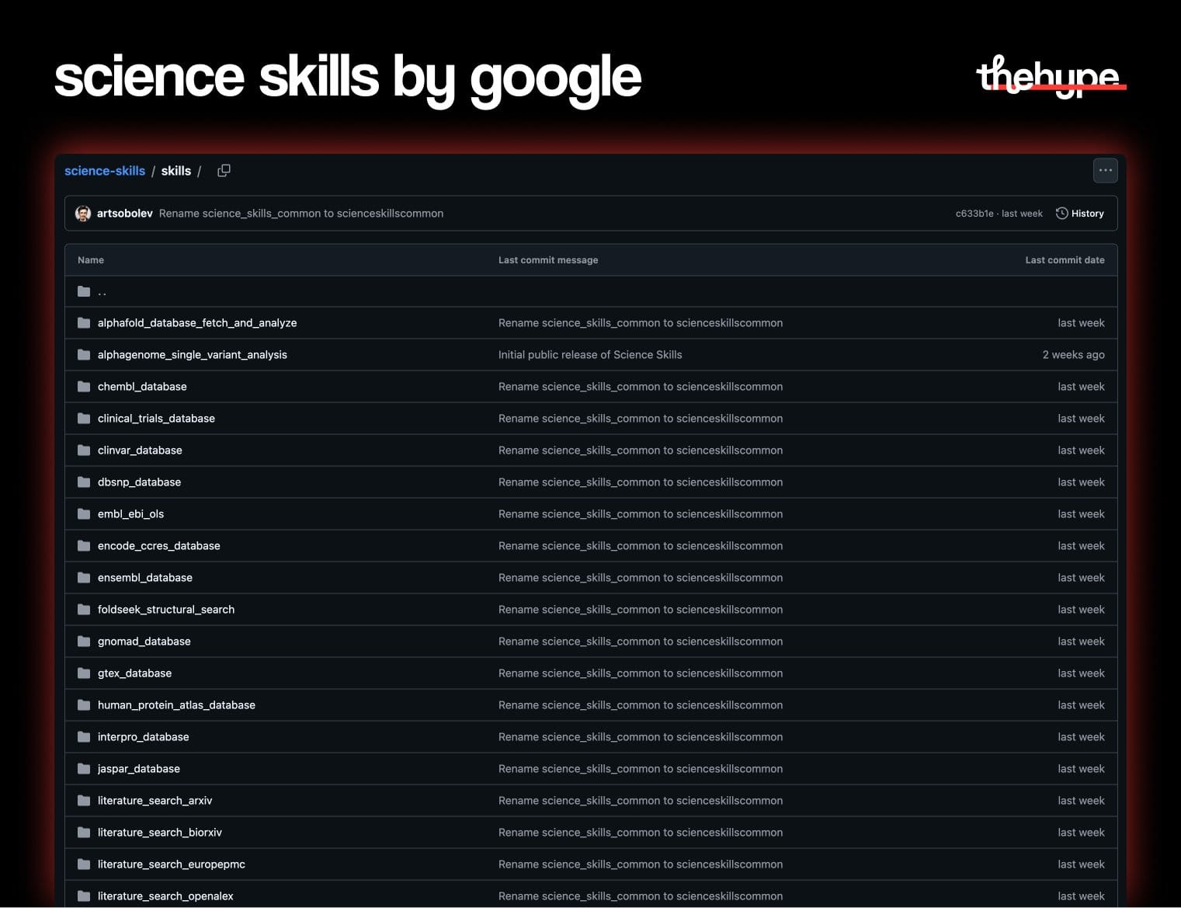Open commit message in the chembl_database row

(641, 387)
